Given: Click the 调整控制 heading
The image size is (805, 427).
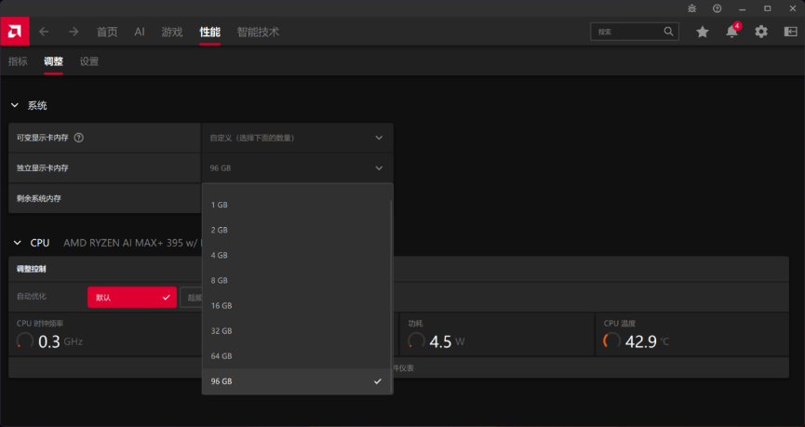Looking at the screenshot, I should [32, 269].
